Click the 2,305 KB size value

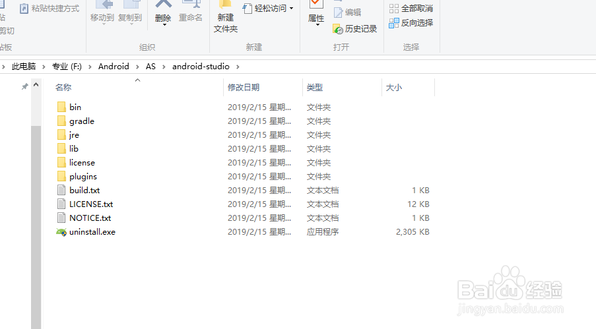click(413, 231)
